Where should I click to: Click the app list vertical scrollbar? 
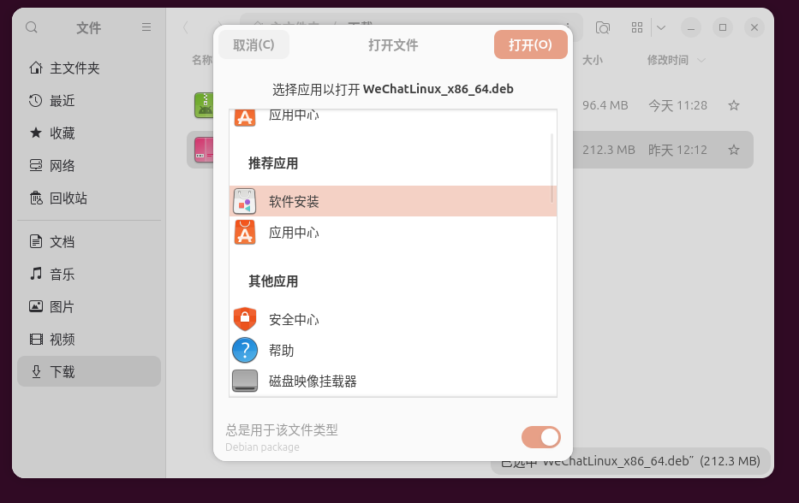(552, 168)
